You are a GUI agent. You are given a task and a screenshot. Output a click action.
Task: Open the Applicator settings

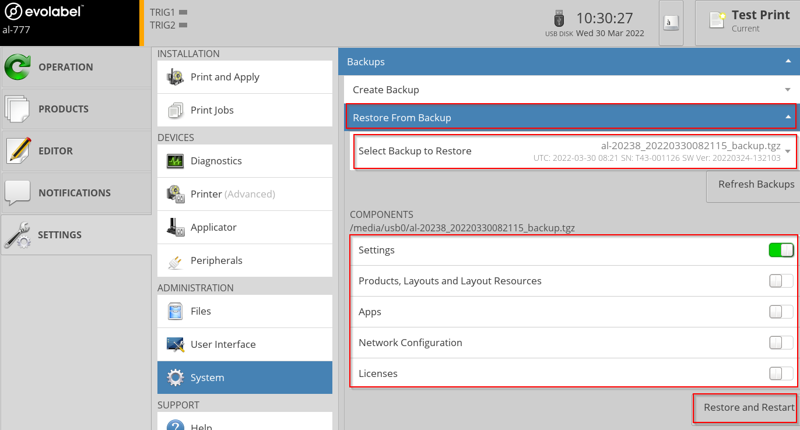coord(245,227)
